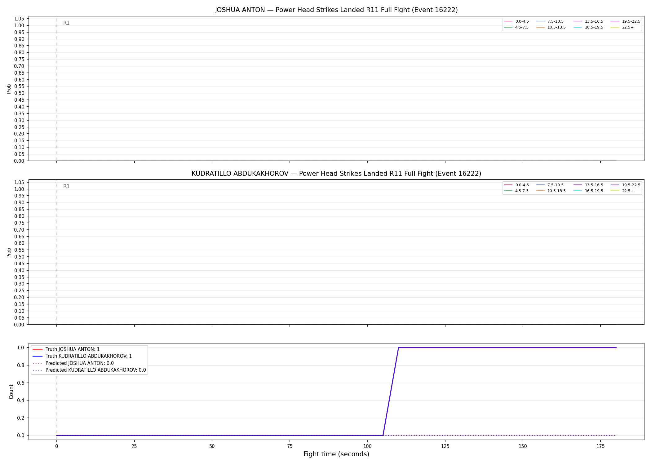Select Predicted KUDRATILLO ABDUKAKHOROV legend entry
The width and height of the screenshot is (651, 465).
pyautogui.click(x=89, y=370)
